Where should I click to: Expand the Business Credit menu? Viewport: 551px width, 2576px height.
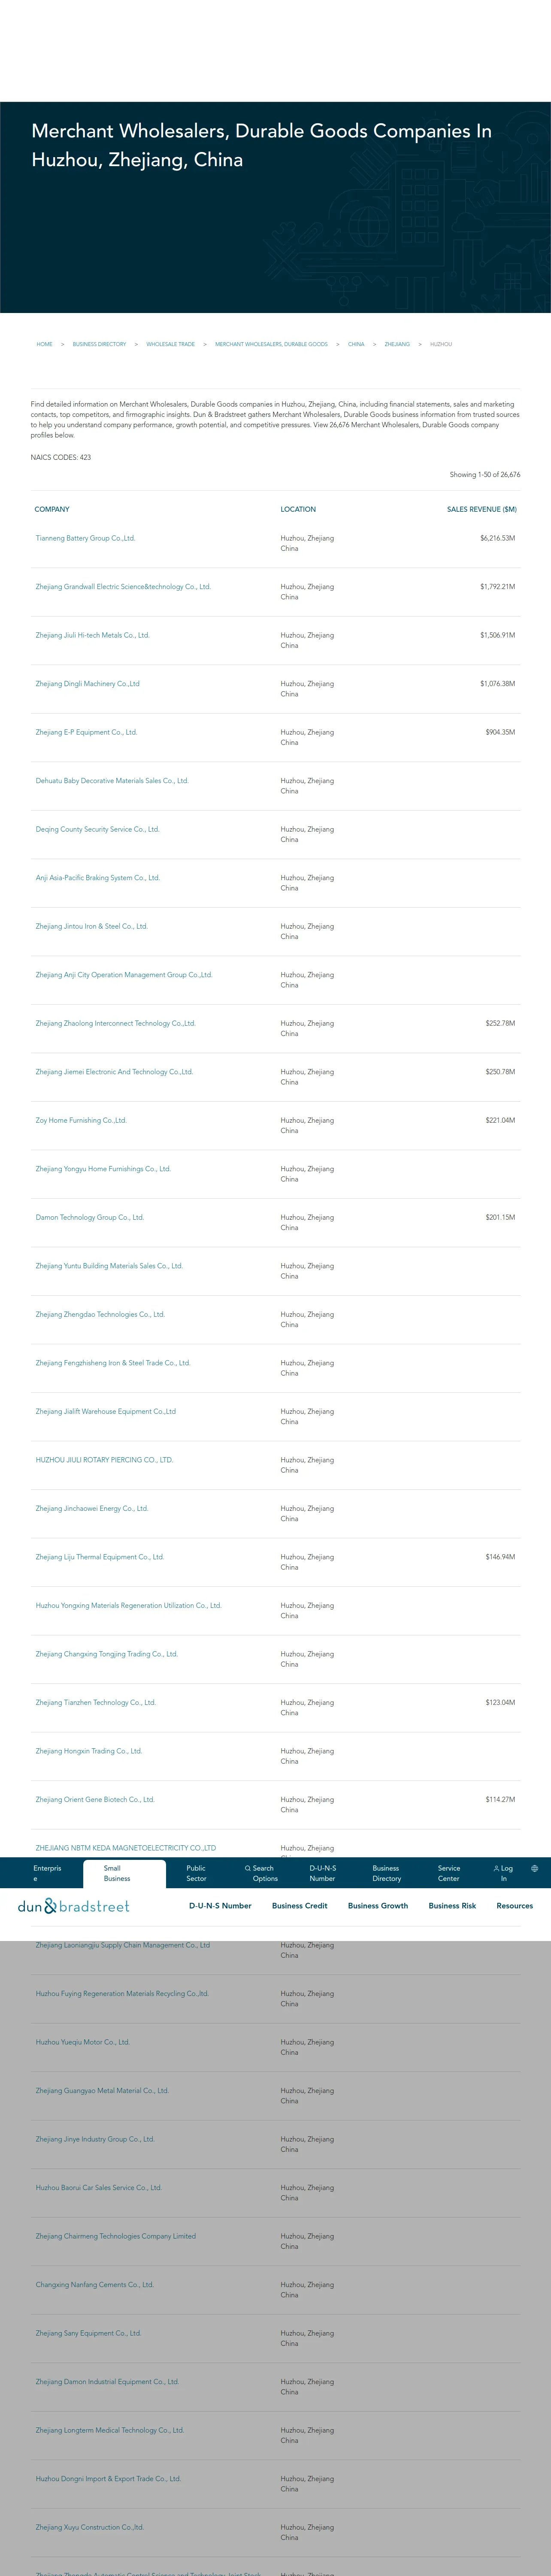click(299, 1906)
